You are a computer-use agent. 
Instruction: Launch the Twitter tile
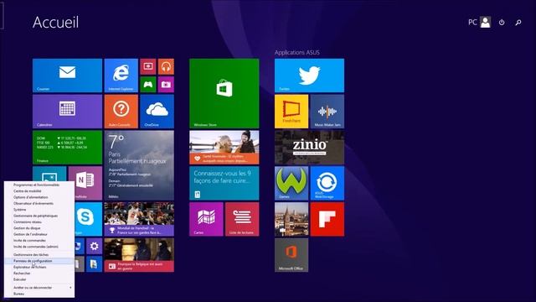(309, 75)
